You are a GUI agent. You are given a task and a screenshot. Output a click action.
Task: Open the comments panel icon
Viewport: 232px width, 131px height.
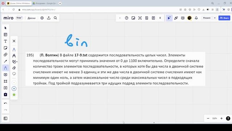tap(183, 18)
